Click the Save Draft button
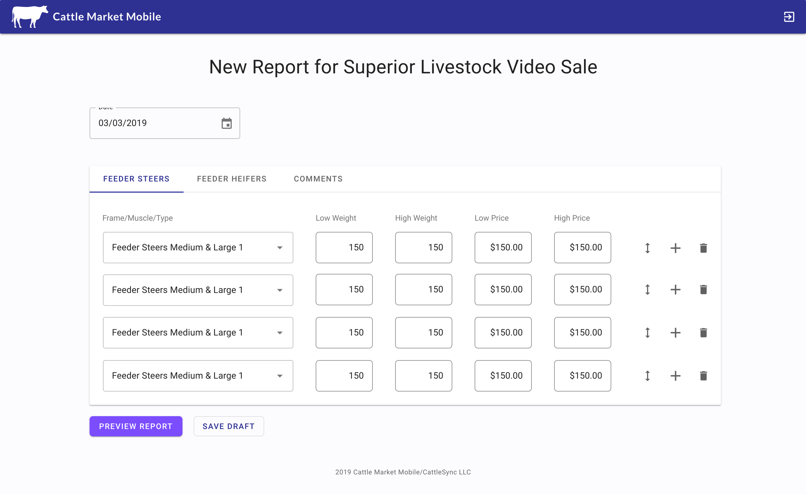Image resolution: width=806 pixels, height=494 pixels. point(228,426)
